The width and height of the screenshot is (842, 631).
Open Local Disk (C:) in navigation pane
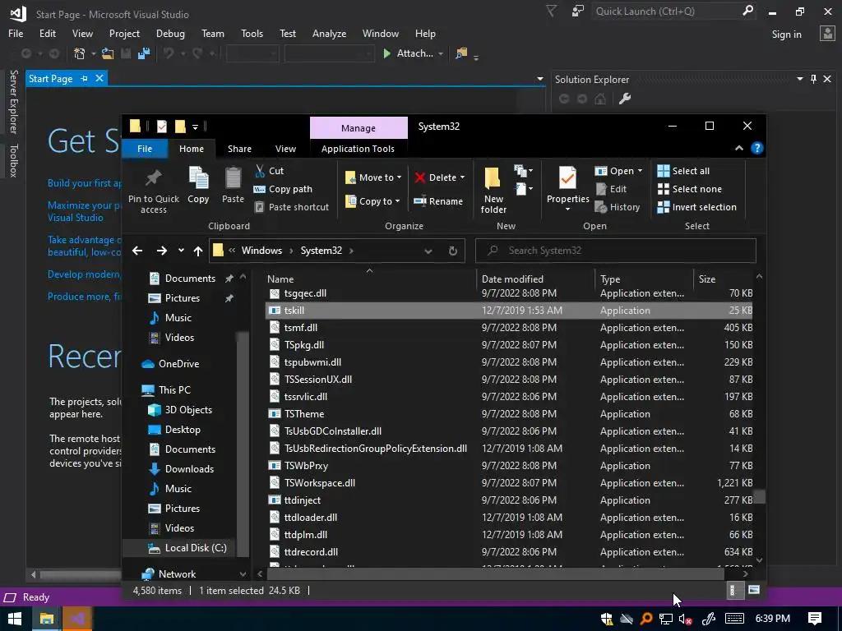pyautogui.click(x=187, y=548)
